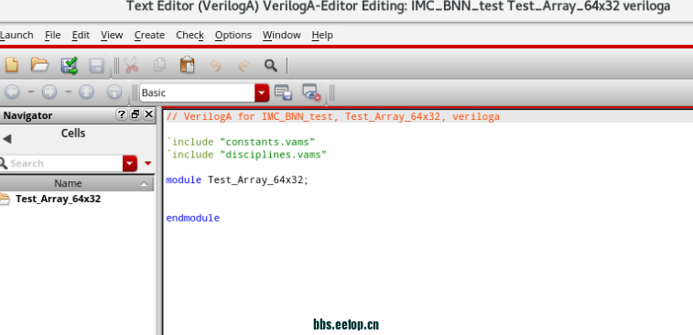693x335 pixels.
Task: Click the Navigator Search input field
Action: tap(65, 164)
